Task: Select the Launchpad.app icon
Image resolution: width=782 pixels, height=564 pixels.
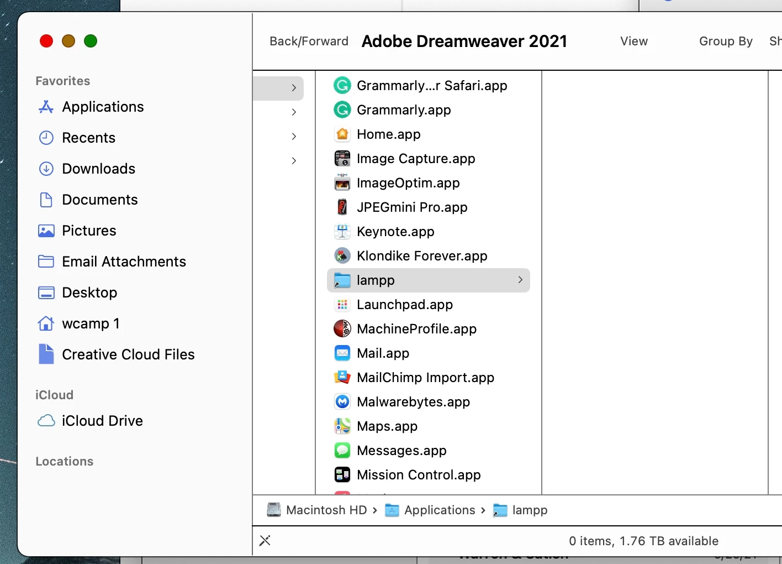Action: pyautogui.click(x=342, y=305)
